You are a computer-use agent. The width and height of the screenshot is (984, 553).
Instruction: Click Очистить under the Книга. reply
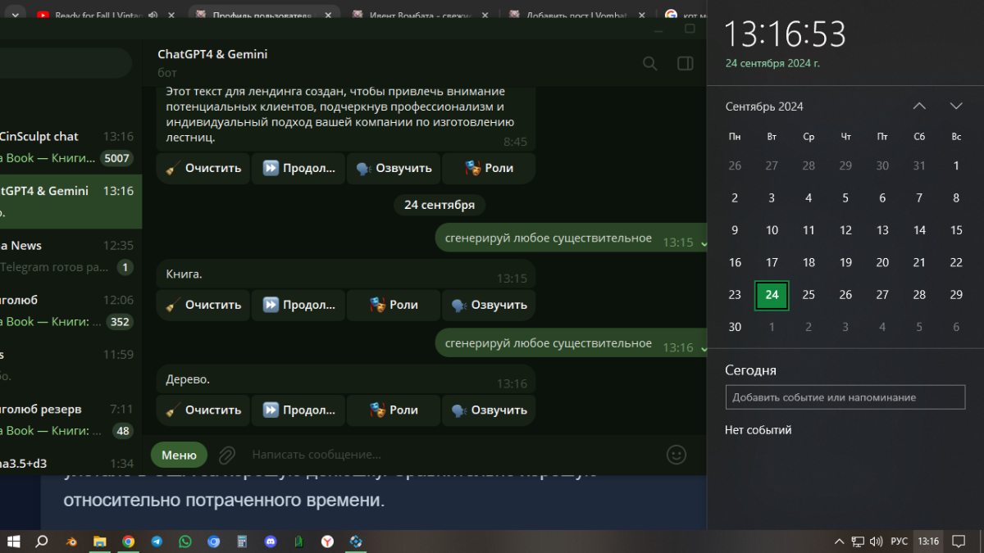203,305
